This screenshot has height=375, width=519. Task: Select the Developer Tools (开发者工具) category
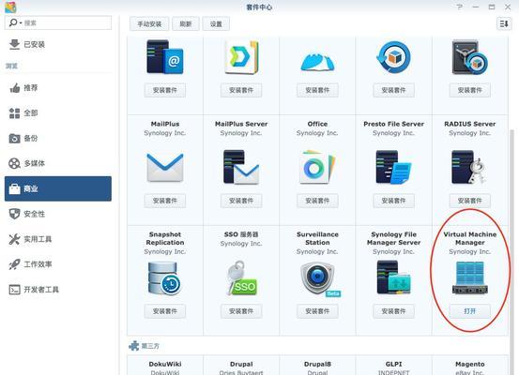pos(58,290)
